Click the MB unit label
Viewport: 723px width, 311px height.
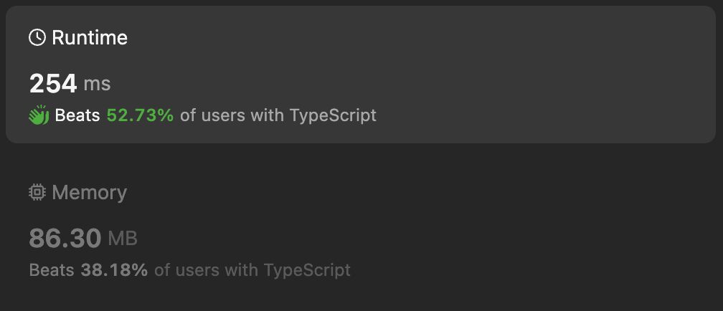point(123,238)
